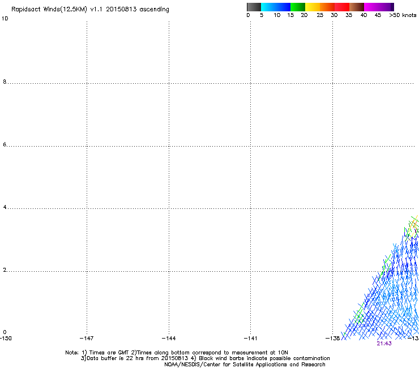Click the yellow 20-25 knots color band
The height and width of the screenshot is (368, 419).
point(313,7)
